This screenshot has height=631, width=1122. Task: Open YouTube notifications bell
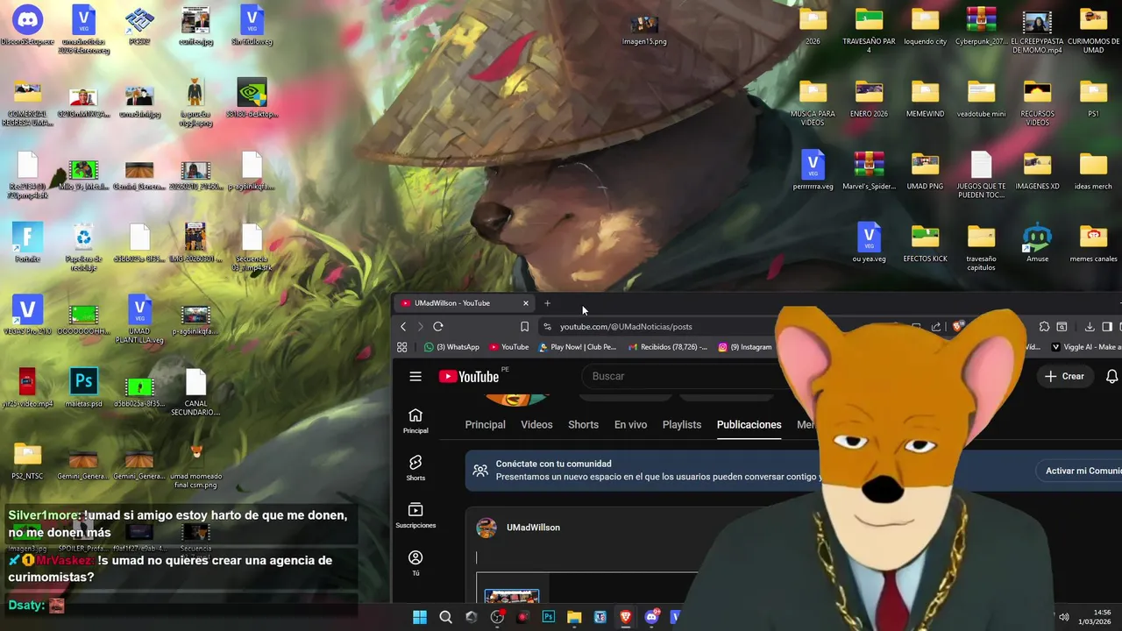[x=1111, y=376]
